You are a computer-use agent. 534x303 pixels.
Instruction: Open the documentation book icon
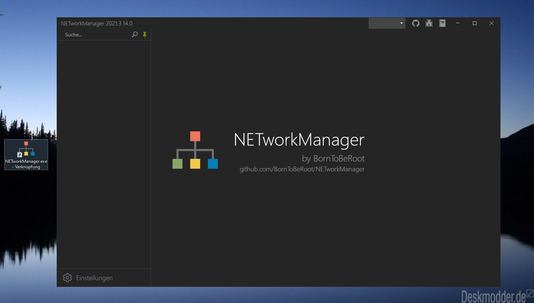tap(442, 23)
